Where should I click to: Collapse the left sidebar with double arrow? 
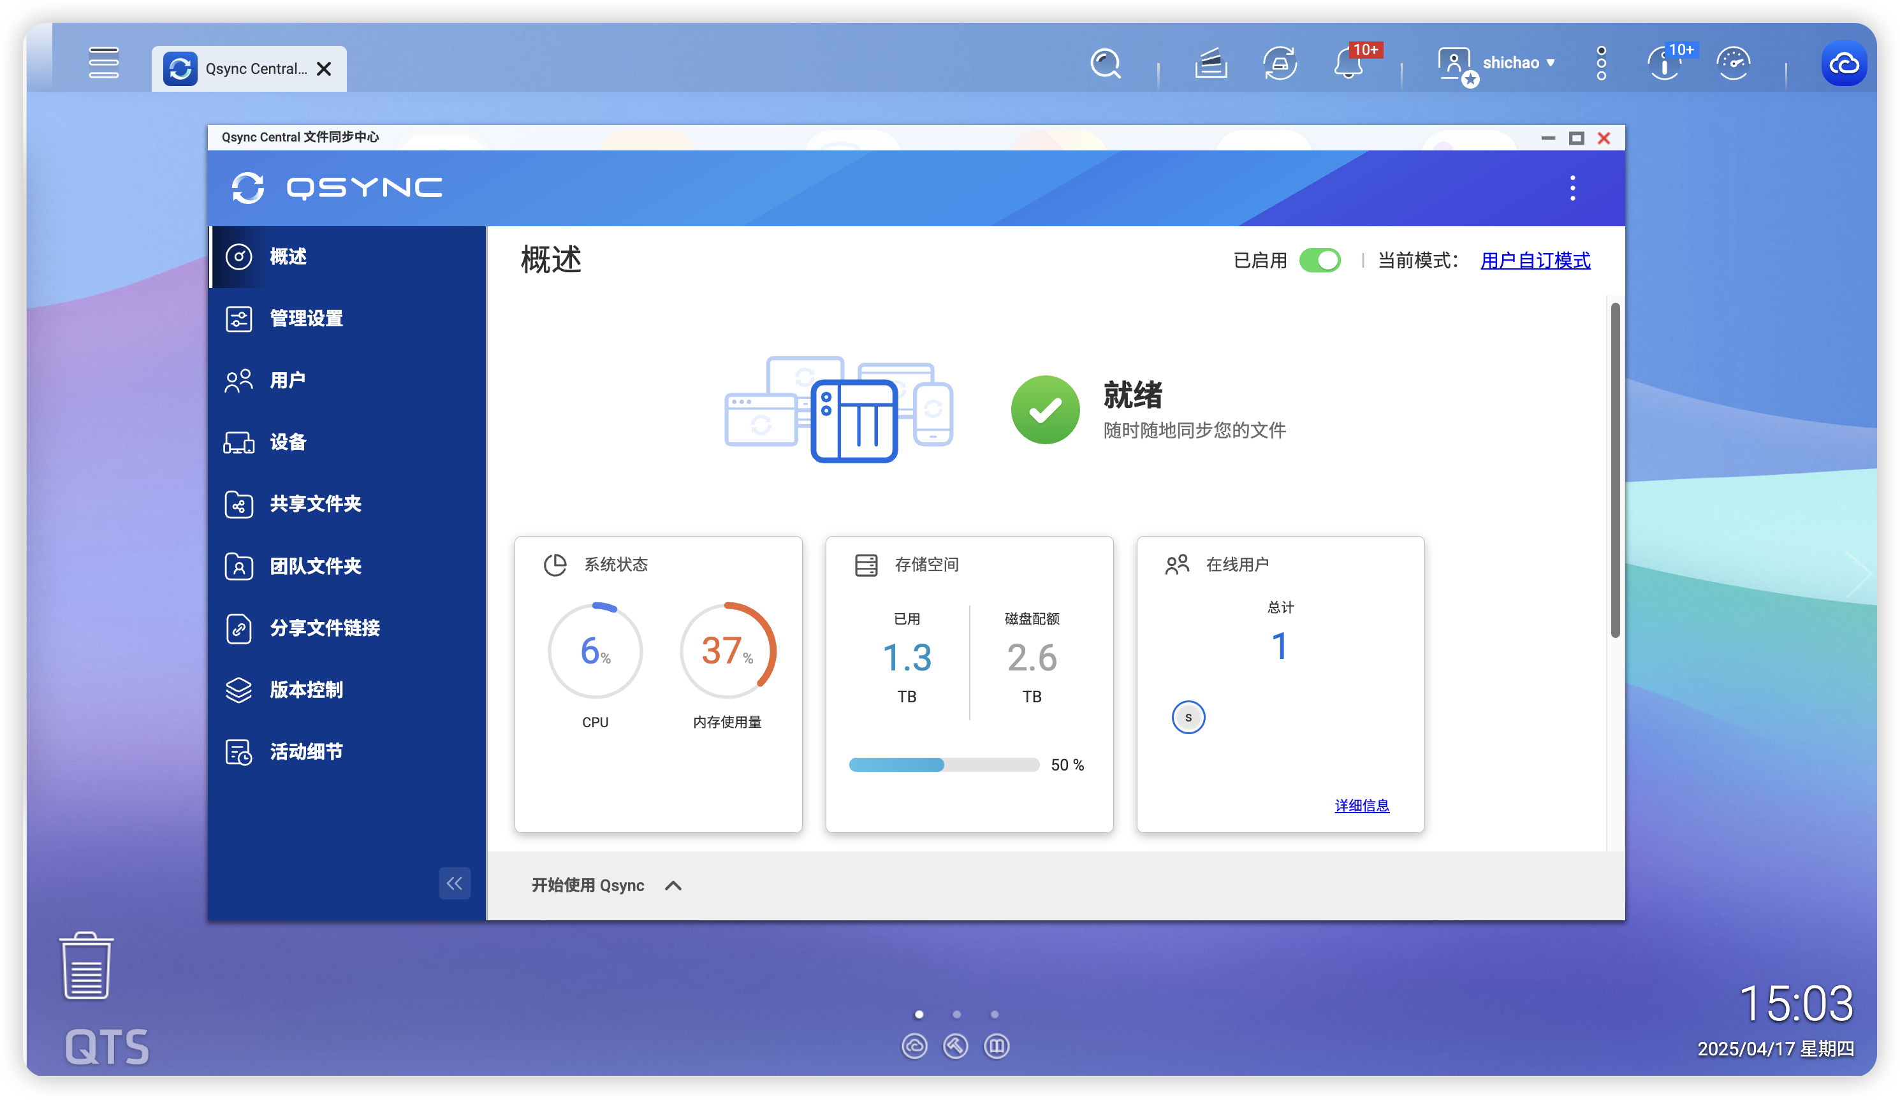455,883
